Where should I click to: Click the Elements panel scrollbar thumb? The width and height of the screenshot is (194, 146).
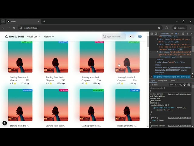193,49
